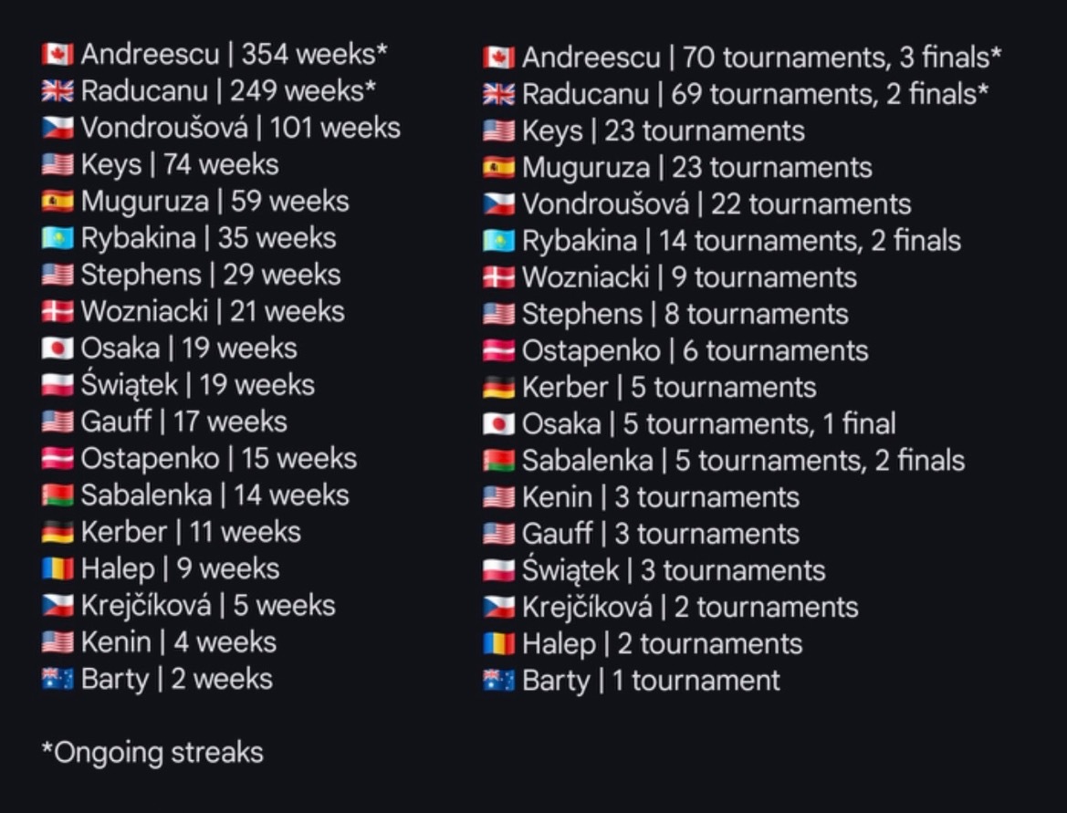Click the Rybakina 14 tournaments, 2 finals entry
The image size is (1067, 813).
(742, 241)
